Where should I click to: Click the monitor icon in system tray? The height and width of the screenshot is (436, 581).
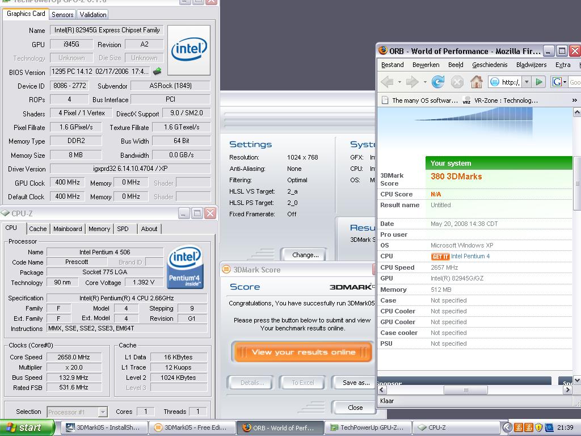(x=549, y=427)
